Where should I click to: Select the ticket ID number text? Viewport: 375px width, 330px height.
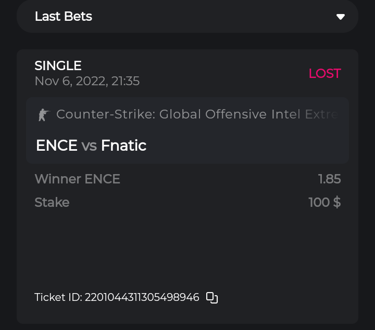(x=142, y=298)
